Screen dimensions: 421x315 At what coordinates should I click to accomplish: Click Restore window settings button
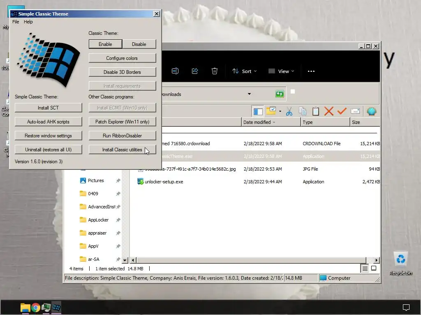(49, 135)
